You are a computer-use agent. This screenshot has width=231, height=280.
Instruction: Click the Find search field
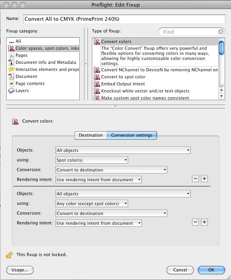click(x=192, y=32)
